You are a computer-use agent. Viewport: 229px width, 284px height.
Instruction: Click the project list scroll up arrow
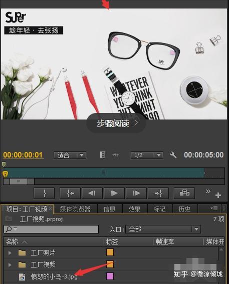pos(221,249)
